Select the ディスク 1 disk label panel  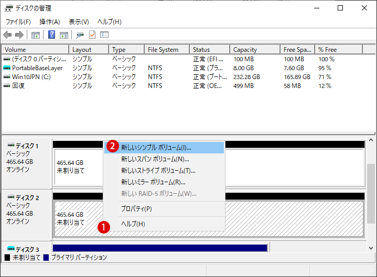point(27,163)
